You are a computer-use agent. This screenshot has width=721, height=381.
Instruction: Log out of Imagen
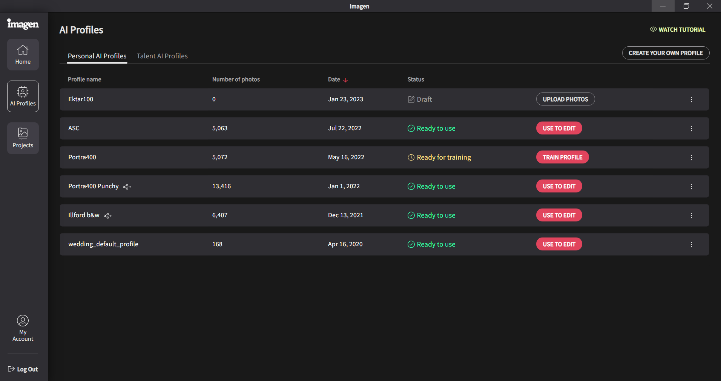pos(23,369)
